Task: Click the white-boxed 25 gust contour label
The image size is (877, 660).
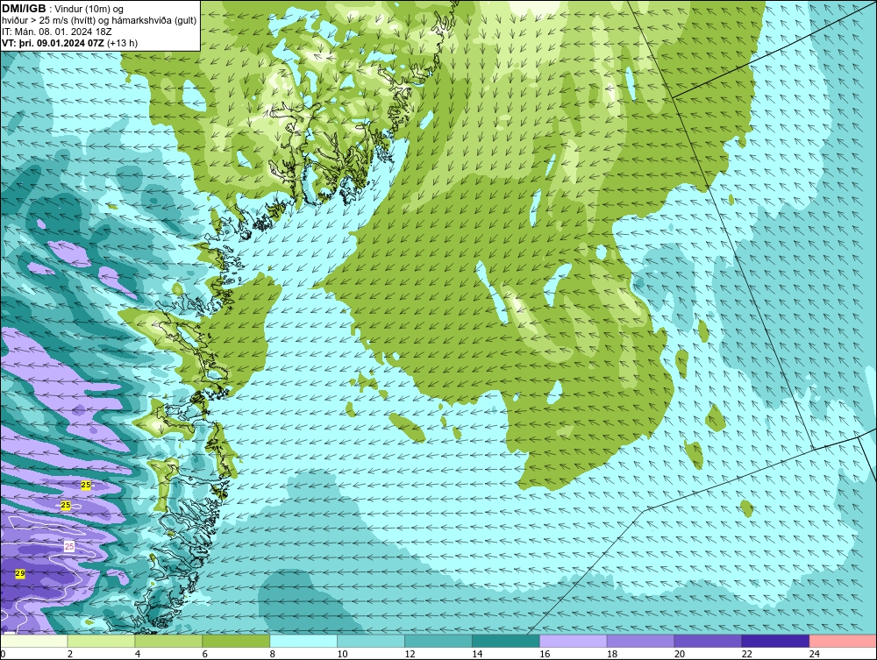Action: coord(69,547)
